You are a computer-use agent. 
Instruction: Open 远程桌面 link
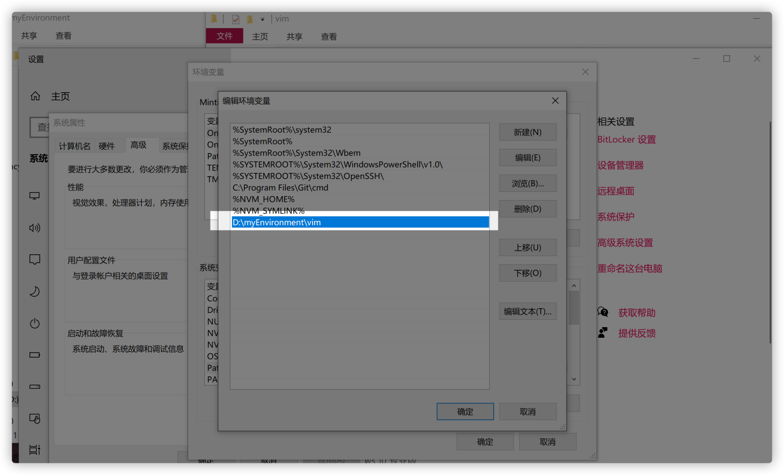[x=615, y=191]
